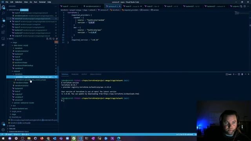
Task: Open the Source Control view
Action: pyautogui.click(x=3, y=20)
